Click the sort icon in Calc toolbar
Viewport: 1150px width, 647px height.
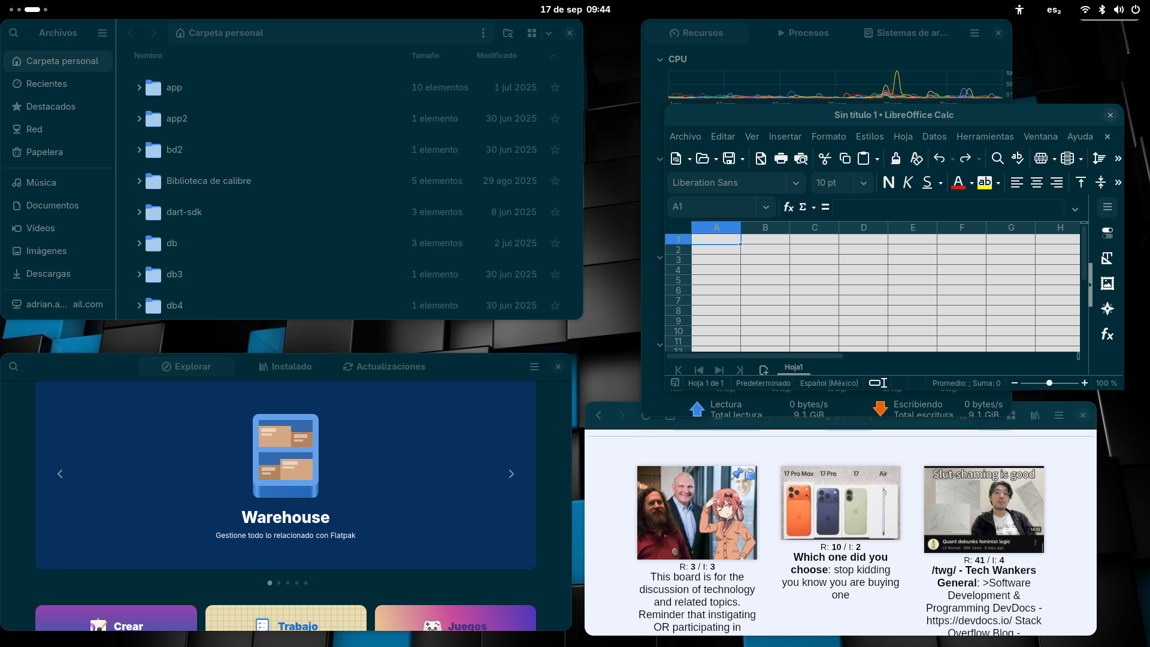click(1099, 159)
